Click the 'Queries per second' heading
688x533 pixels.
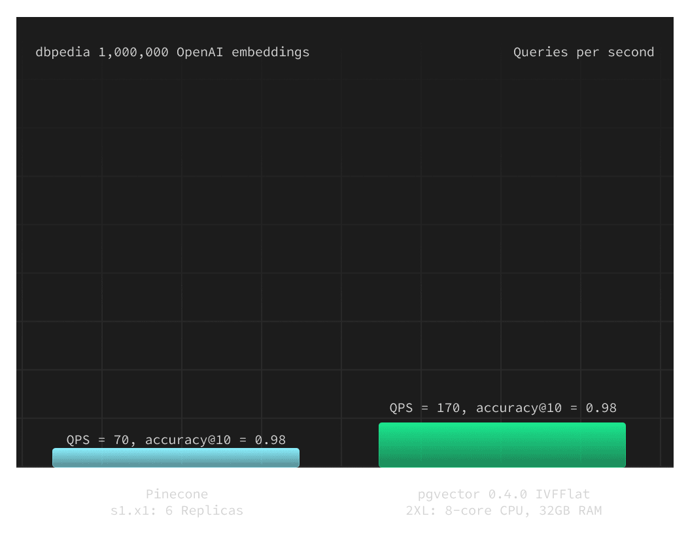tap(583, 52)
